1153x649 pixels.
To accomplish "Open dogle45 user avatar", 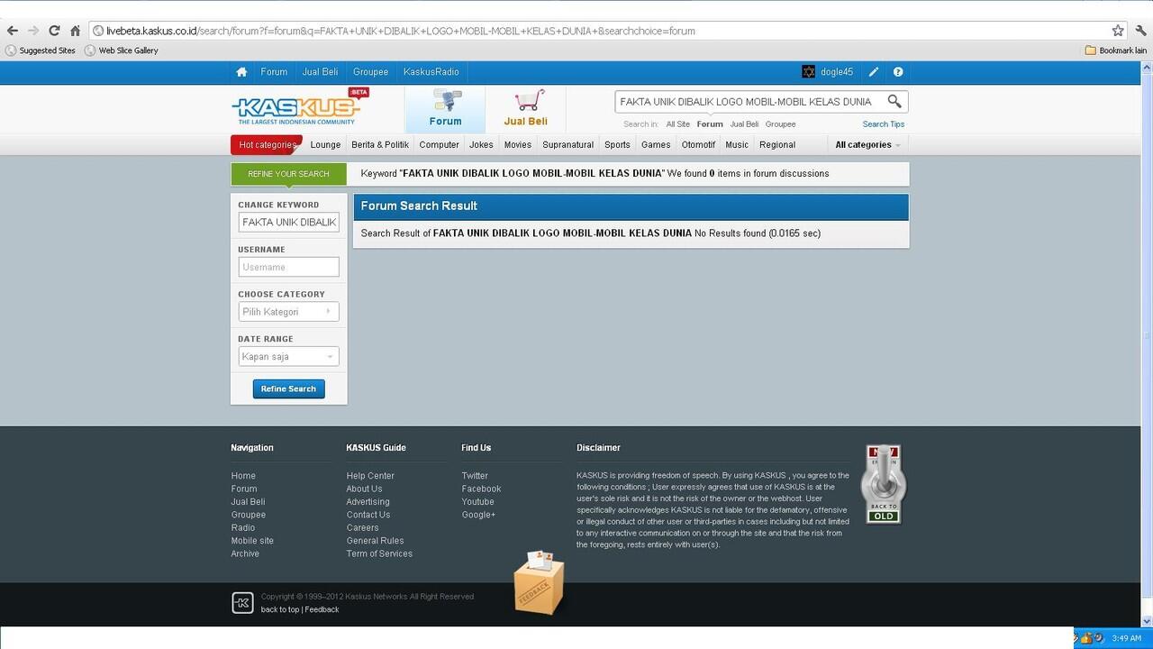I will (808, 72).
